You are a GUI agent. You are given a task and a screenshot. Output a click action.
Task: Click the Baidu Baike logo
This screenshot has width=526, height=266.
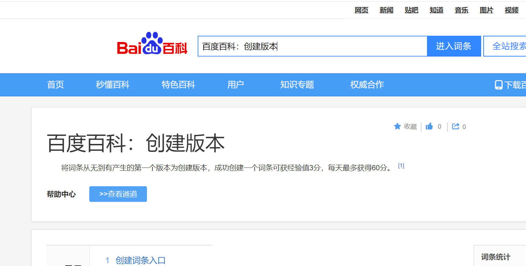(152, 46)
